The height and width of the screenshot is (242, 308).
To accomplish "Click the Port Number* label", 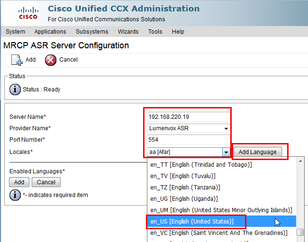I will 27,140.
